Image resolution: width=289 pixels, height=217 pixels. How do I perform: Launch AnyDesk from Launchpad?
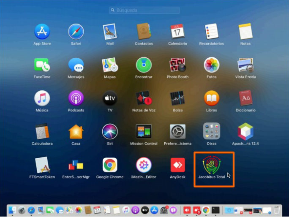[177, 165]
